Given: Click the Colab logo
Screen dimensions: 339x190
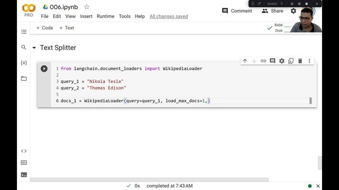Looking at the screenshot, I should (29, 8).
